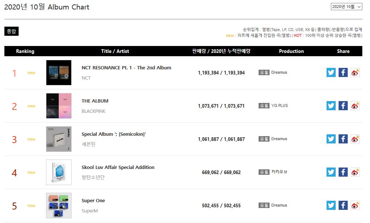Share Super One album on Facebook
370x223 pixels.
point(343,205)
